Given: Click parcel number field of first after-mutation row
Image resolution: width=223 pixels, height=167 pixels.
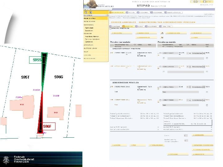Looking at the screenshot, I should coord(170,53).
